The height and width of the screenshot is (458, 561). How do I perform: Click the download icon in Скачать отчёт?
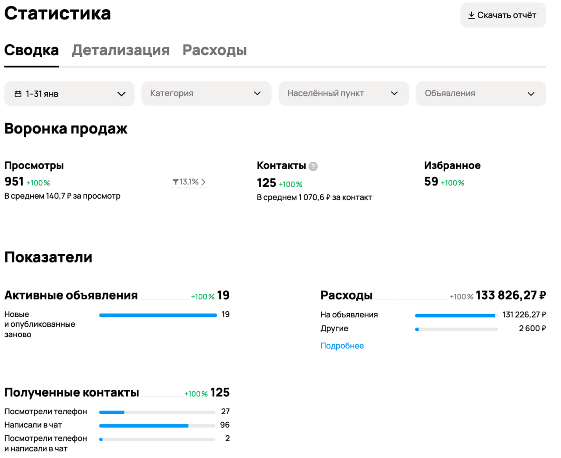point(471,15)
